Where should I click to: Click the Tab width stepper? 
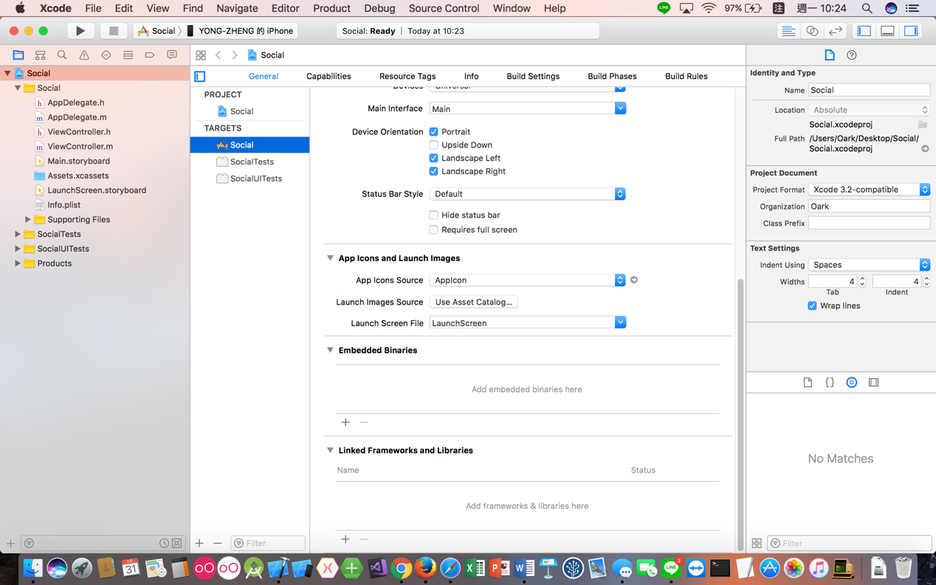pyautogui.click(x=862, y=282)
